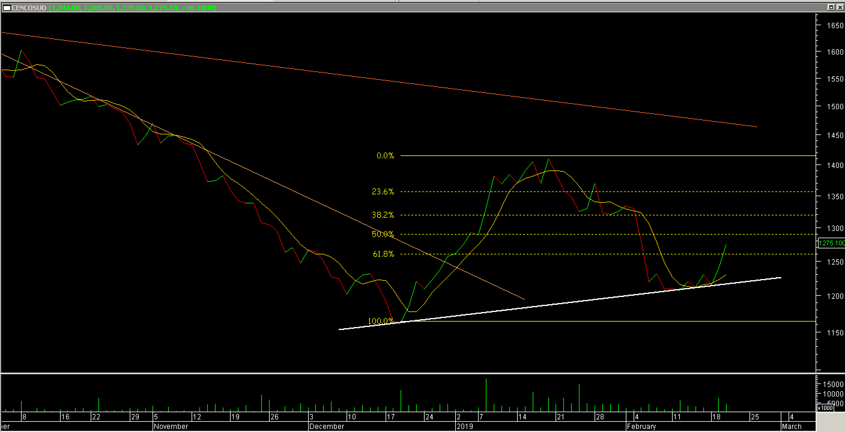Click the 1250 price axis label
Image resolution: width=845 pixels, height=432 pixels.
tap(835, 262)
